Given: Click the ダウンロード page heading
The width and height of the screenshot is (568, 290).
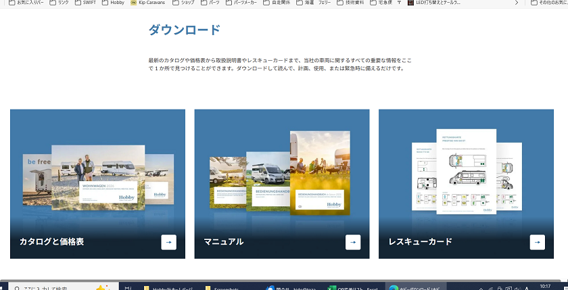Looking at the screenshot, I should pyautogui.click(x=185, y=30).
